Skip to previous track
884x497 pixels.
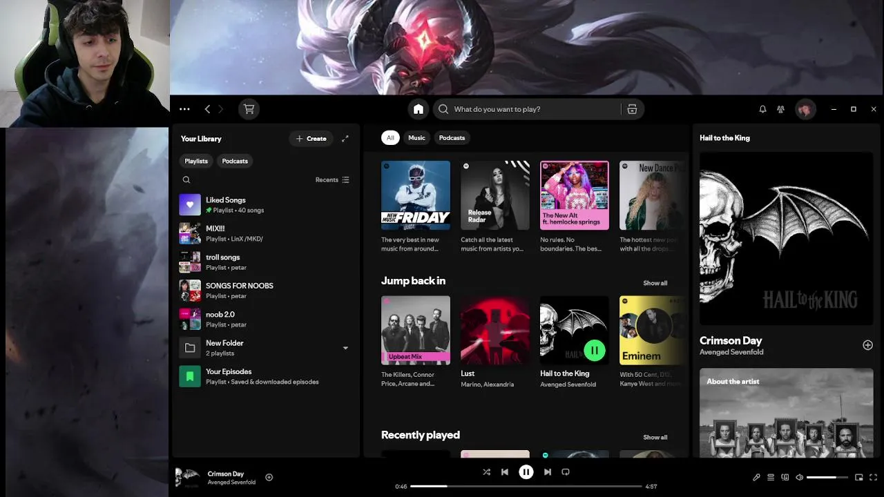click(504, 472)
